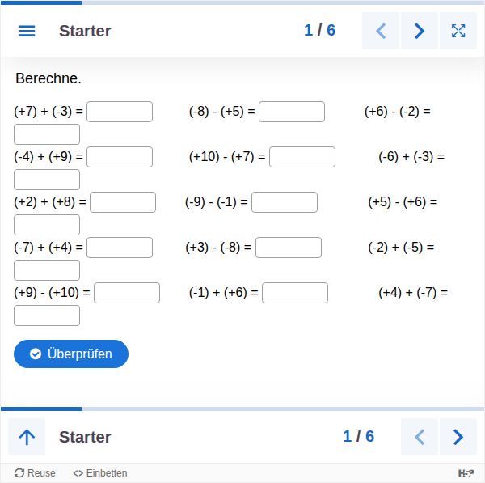The height and width of the screenshot is (483, 485).
Task: Select input for (+2) + (+8)
Action: (123, 202)
